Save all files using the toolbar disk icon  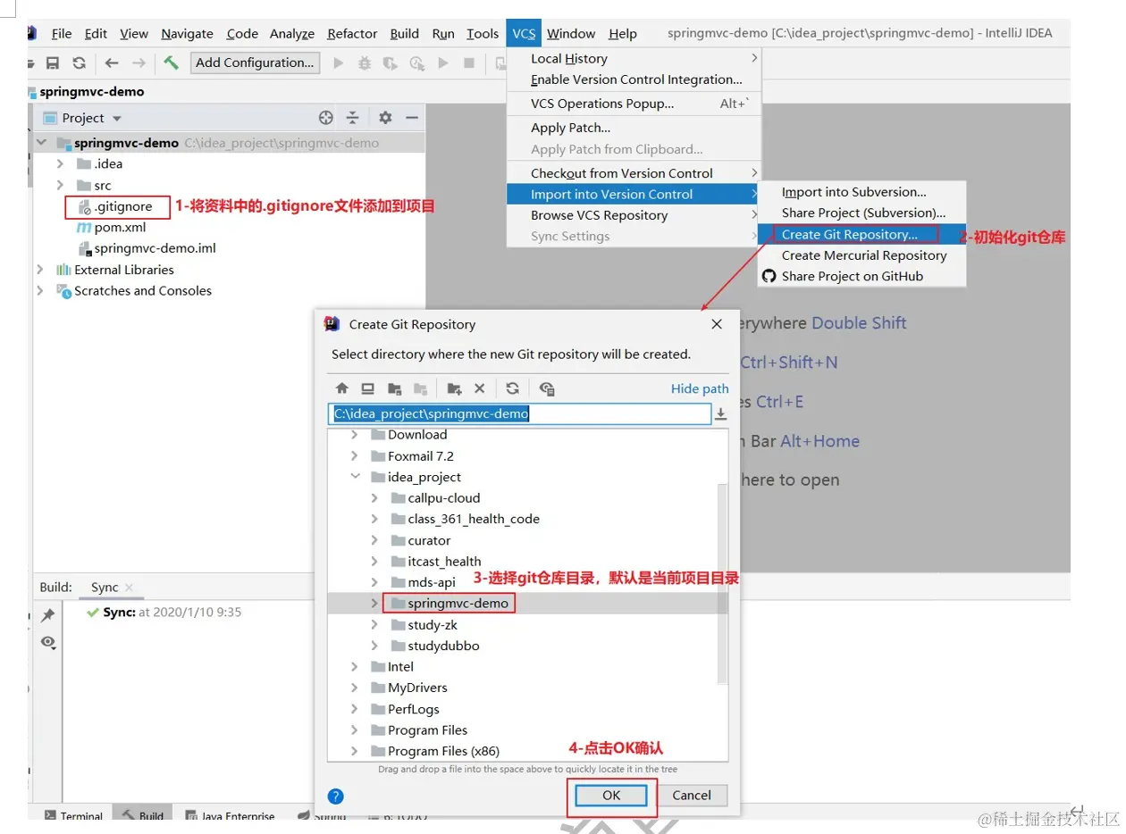(x=53, y=63)
